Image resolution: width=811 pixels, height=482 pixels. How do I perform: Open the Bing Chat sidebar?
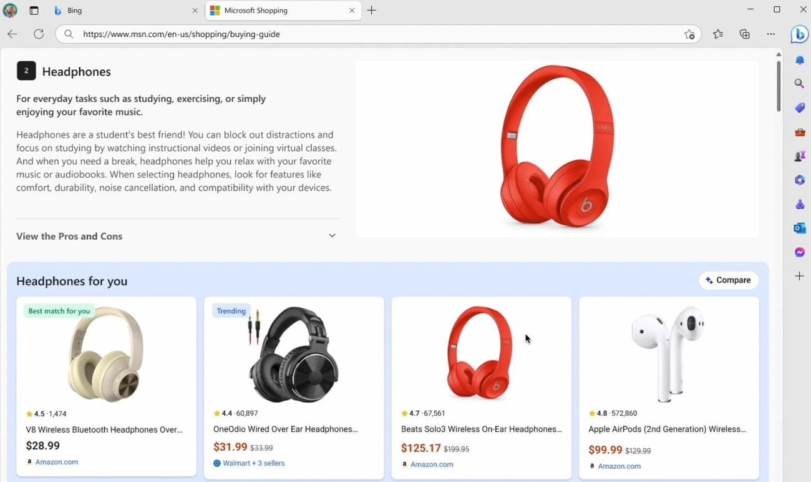(x=799, y=34)
